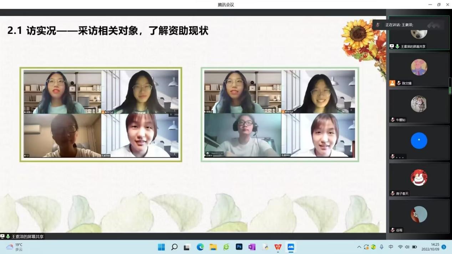Open Photoshop from the taskbar
Screen dimensions: 452x254
click(x=239, y=247)
